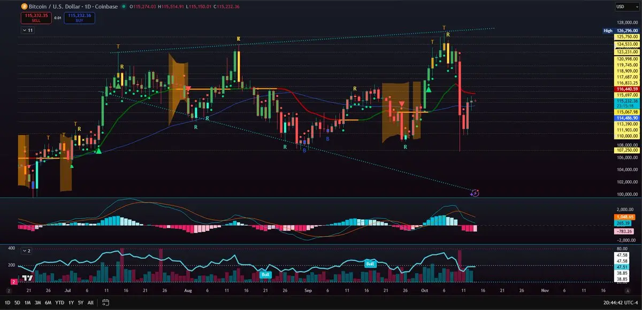Click the 125,750.00 yellow price label
The width and height of the screenshot is (642, 310).
pos(627,37)
